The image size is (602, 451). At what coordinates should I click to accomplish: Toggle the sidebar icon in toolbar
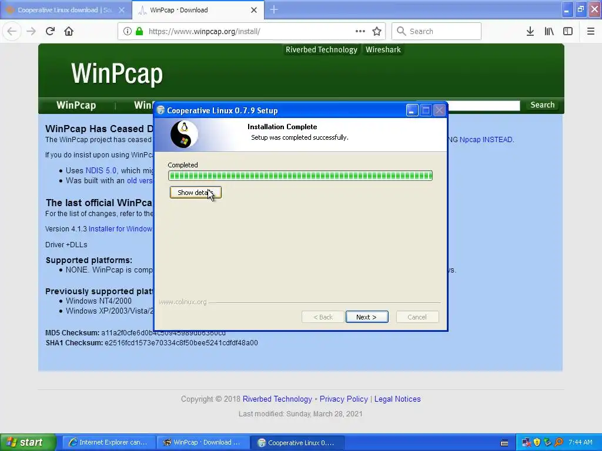pos(568,31)
